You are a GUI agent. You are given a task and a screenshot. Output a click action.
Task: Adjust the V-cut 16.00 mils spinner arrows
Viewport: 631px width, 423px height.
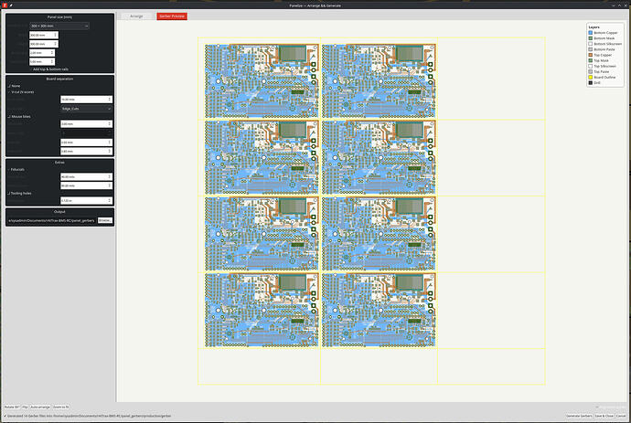tap(110, 100)
